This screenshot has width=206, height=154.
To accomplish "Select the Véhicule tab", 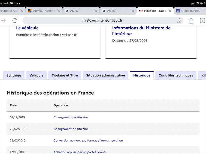I will (36, 75).
